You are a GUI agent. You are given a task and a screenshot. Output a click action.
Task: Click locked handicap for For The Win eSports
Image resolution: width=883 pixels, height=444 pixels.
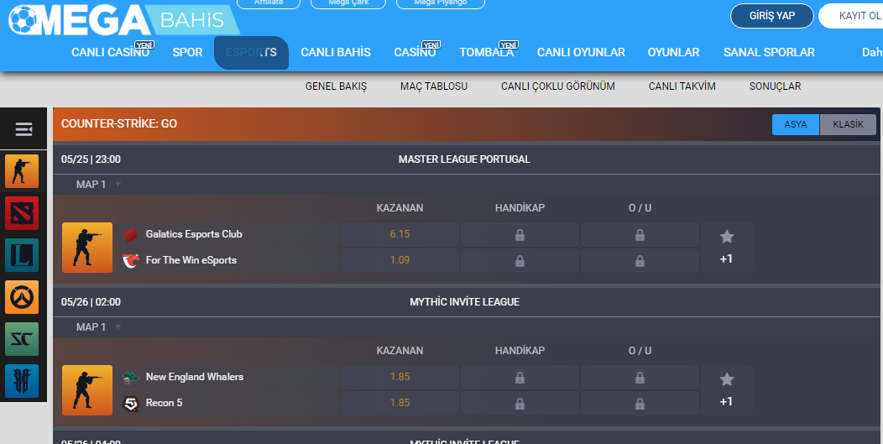(520, 260)
